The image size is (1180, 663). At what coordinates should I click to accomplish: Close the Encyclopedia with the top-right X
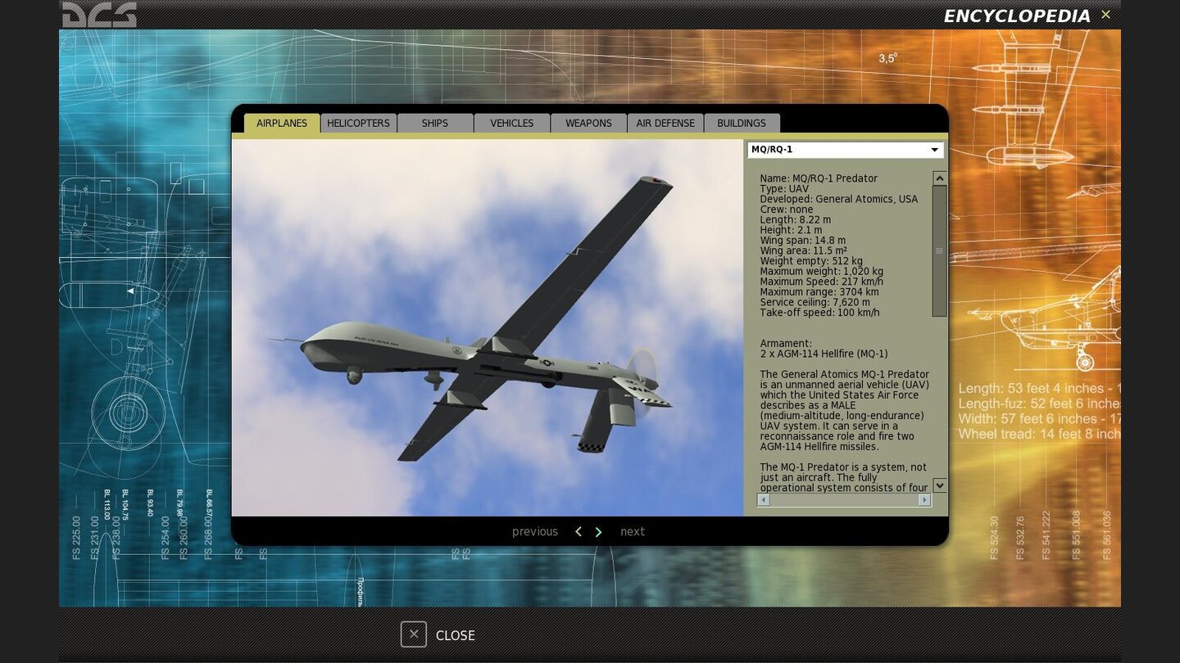point(1105,15)
